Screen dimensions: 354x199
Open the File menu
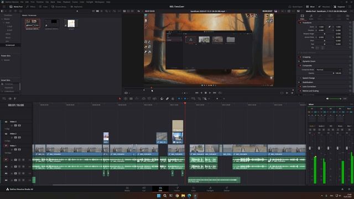pos(22,2)
